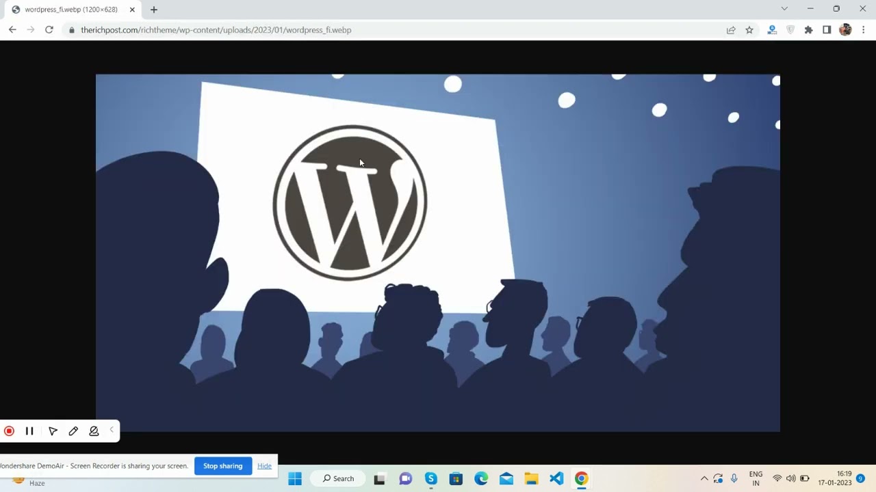
Task: Go back to the previous page
Action: pyautogui.click(x=12, y=30)
